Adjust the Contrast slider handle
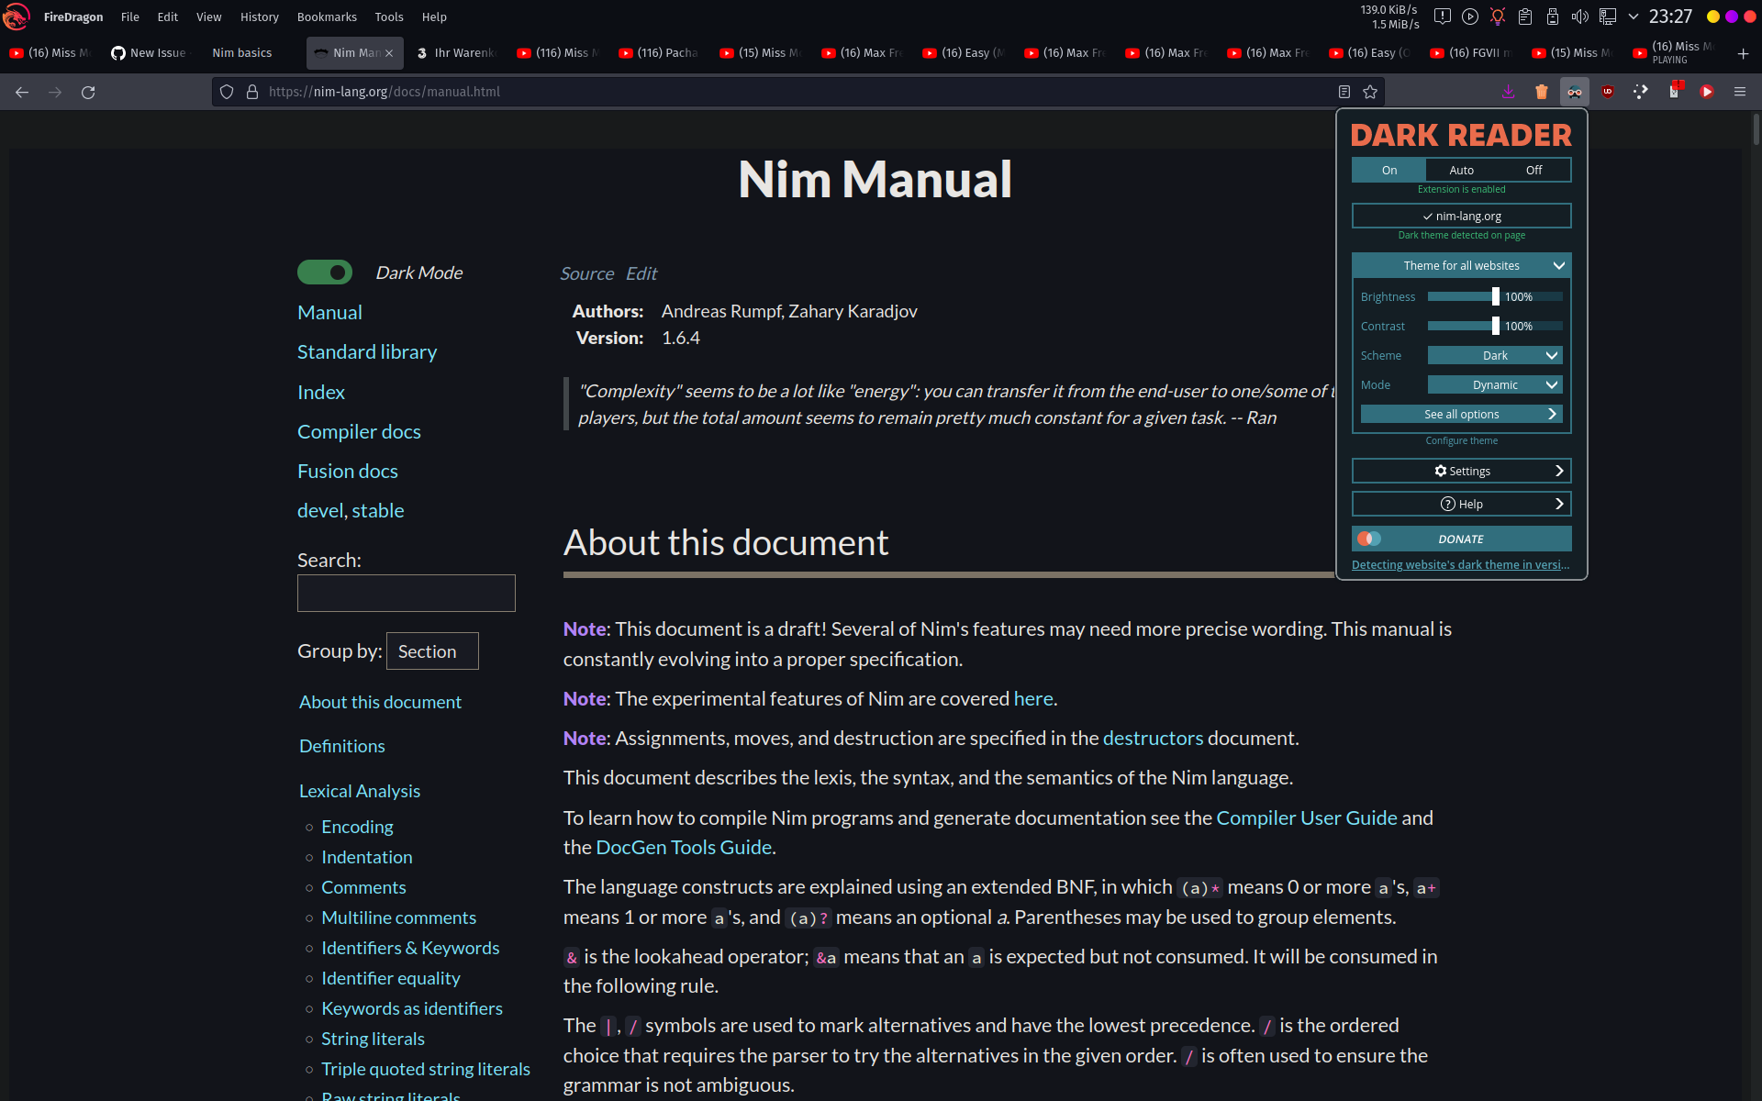Image resolution: width=1762 pixels, height=1101 pixels. pos(1495,326)
